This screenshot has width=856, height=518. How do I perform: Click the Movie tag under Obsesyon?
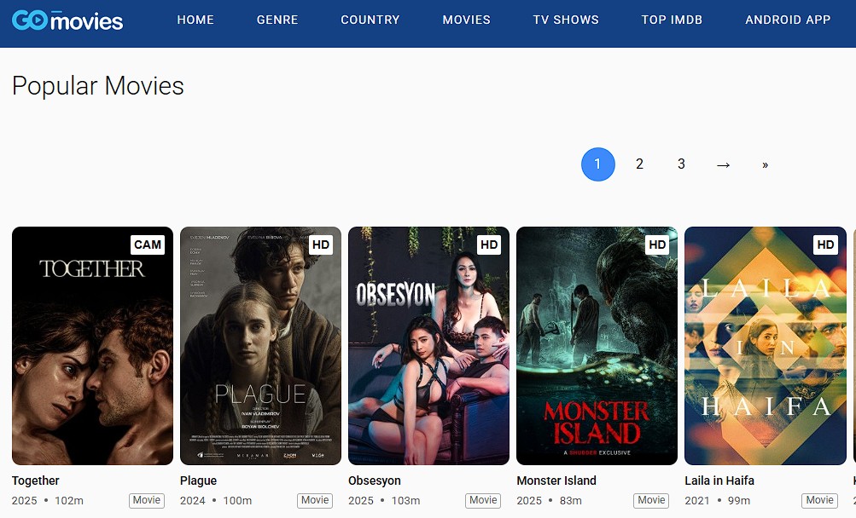click(483, 500)
